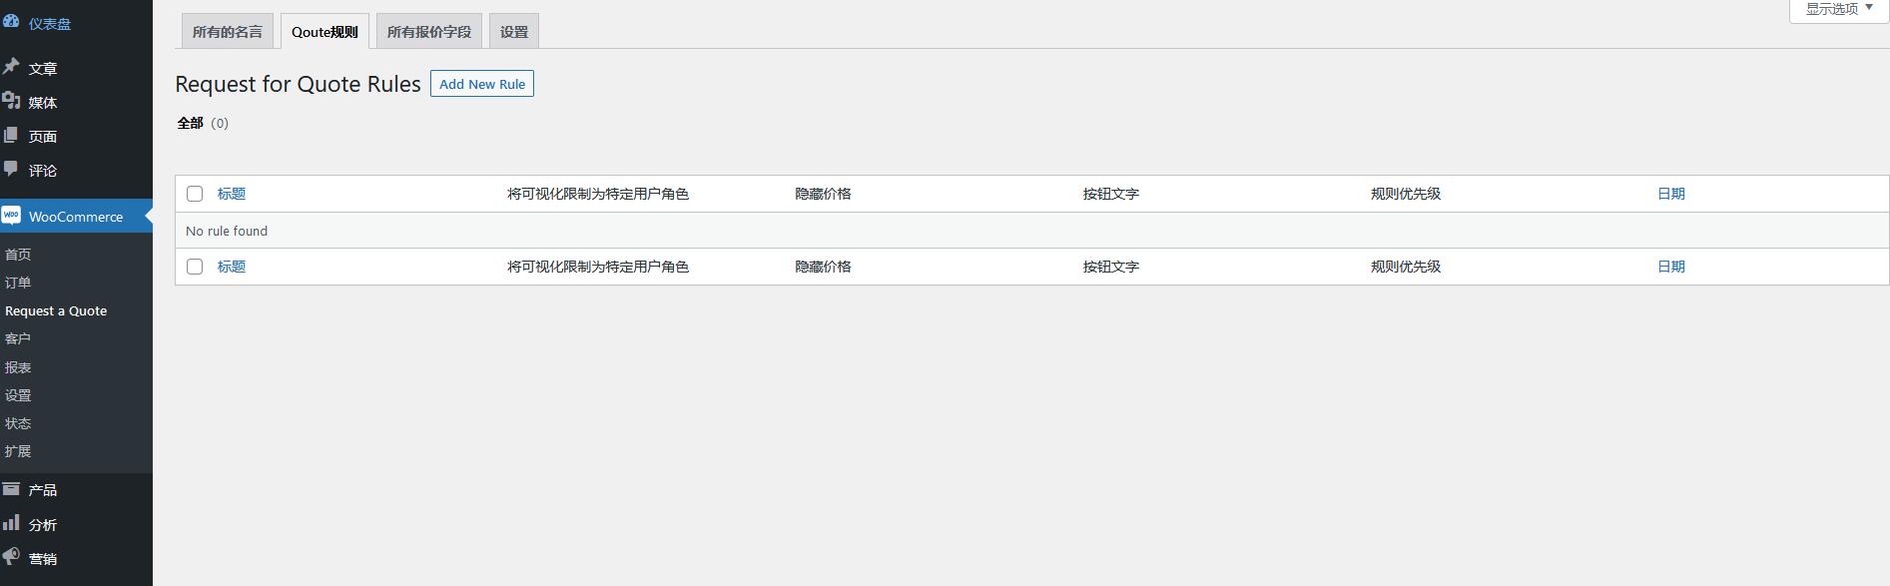Click footer column 将可视化限制为特定用户角色
This screenshot has height=586, width=1890.
[598, 267]
